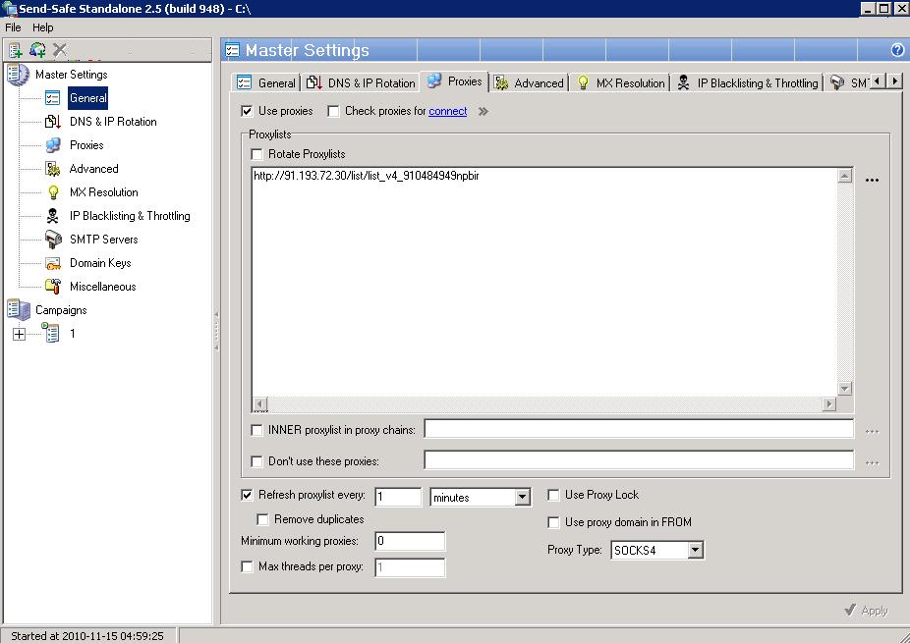Click proxylist scrollbar down arrow
Screen dimensions: 910x643
[x=845, y=389]
